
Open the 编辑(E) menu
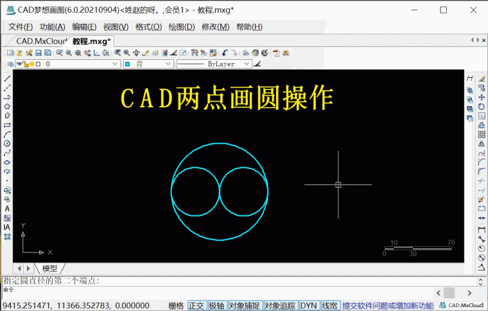click(x=84, y=27)
